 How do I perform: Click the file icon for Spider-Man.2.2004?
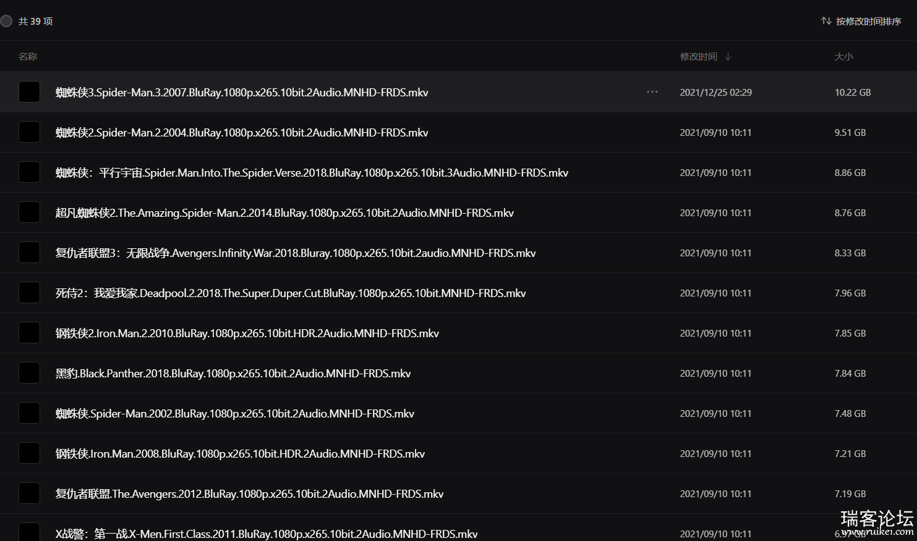click(x=29, y=132)
